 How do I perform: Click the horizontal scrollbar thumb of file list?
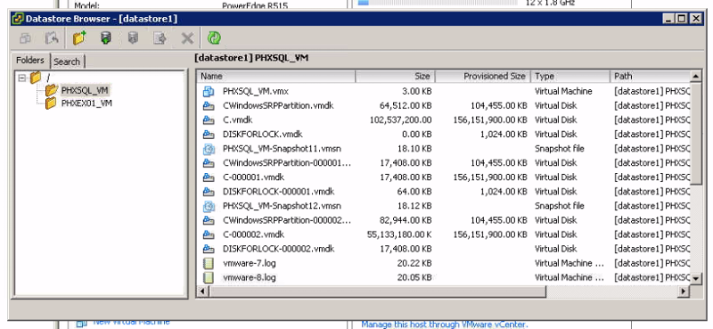point(377,291)
